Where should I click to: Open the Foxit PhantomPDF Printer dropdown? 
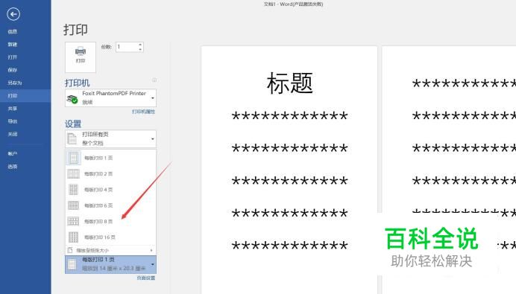click(110, 98)
